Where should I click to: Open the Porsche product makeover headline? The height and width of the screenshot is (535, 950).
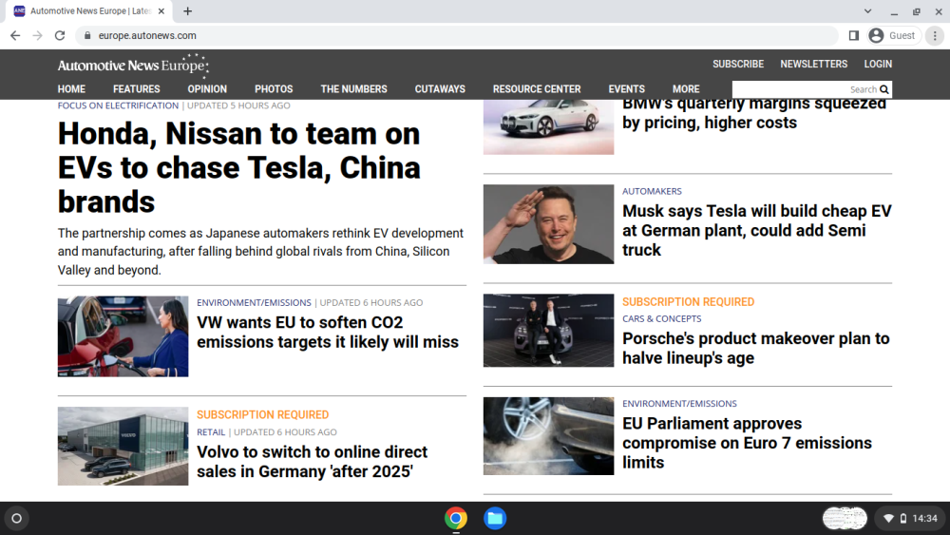tap(755, 348)
